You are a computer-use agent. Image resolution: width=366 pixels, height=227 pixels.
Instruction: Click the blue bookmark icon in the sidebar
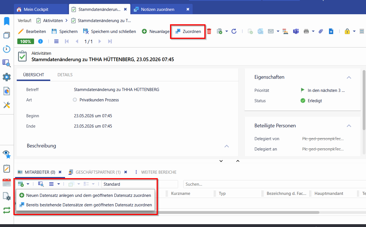[7, 21]
